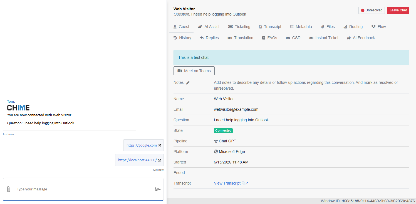This screenshot has height=204, width=416.
Task: Select the Metadata tab
Action: coord(301,27)
